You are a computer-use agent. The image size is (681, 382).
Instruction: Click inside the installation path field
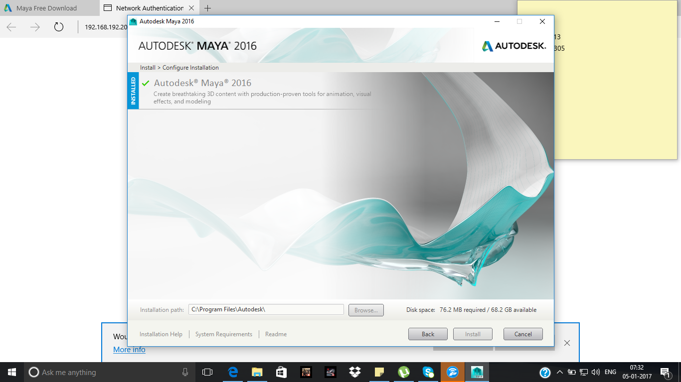tap(266, 309)
